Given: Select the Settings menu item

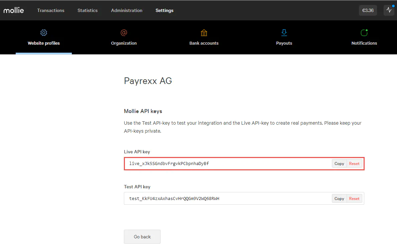Looking at the screenshot, I should tap(164, 10).
